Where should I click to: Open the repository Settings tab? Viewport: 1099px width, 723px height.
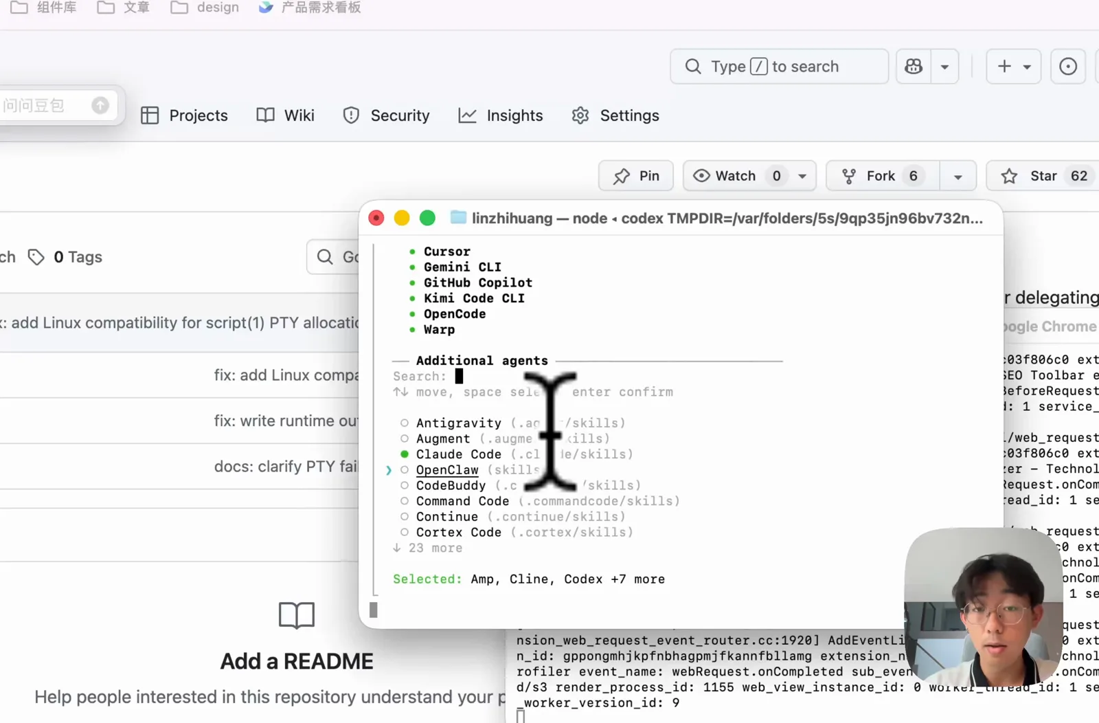(615, 115)
